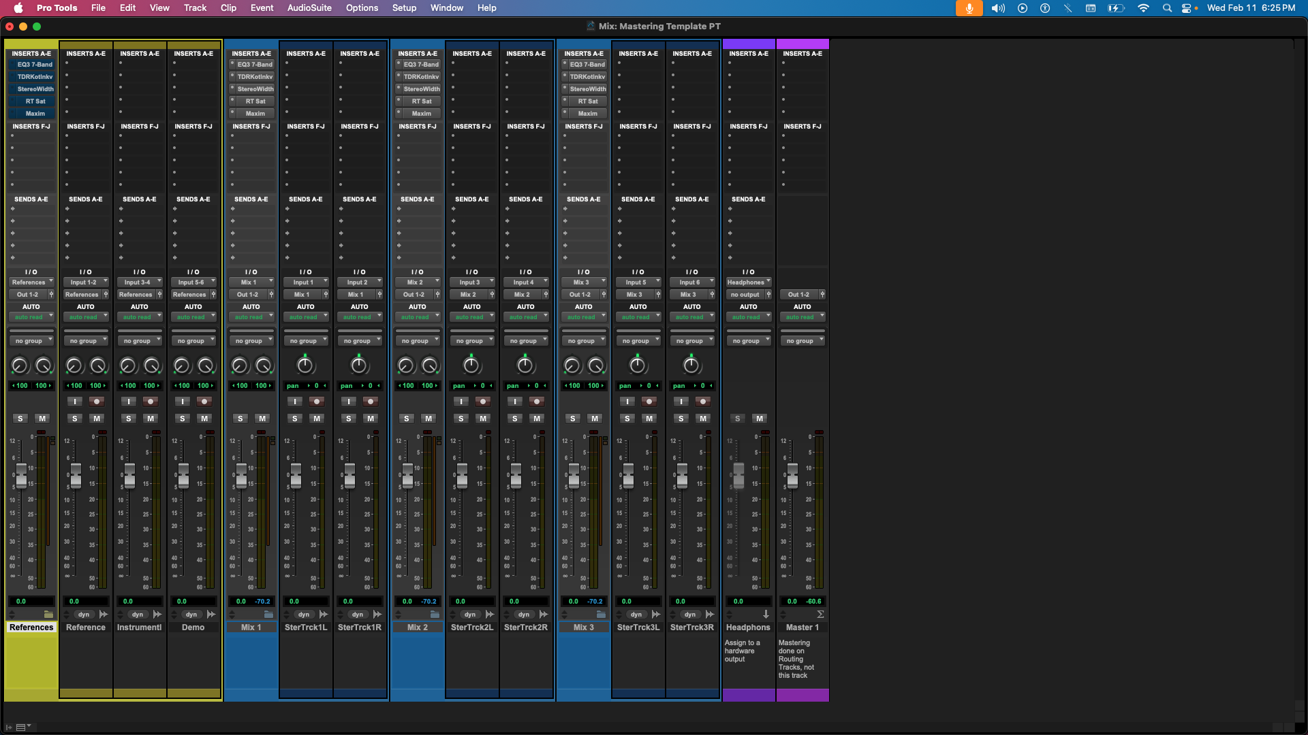
Task: Solo the Mix 2 track
Action: click(x=407, y=419)
